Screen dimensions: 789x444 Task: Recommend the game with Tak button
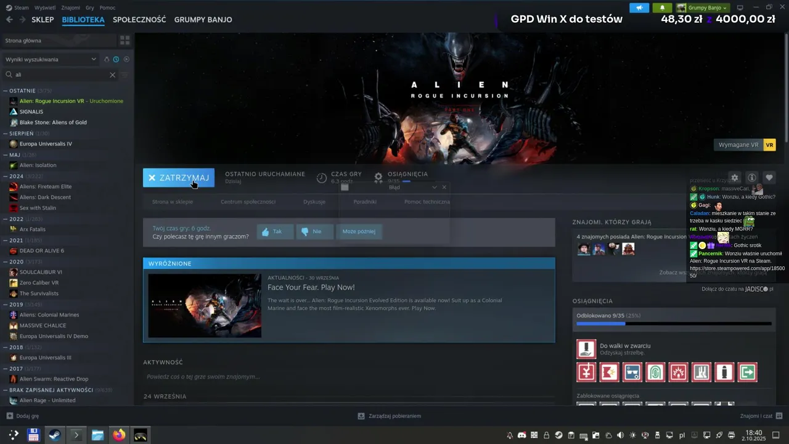pos(275,232)
